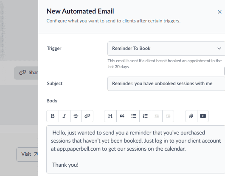
Task: Select the 'Configure what you want to send' subtitle
Action: point(113,21)
